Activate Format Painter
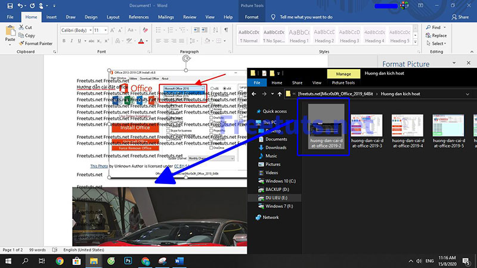The image size is (477, 268). (36, 43)
